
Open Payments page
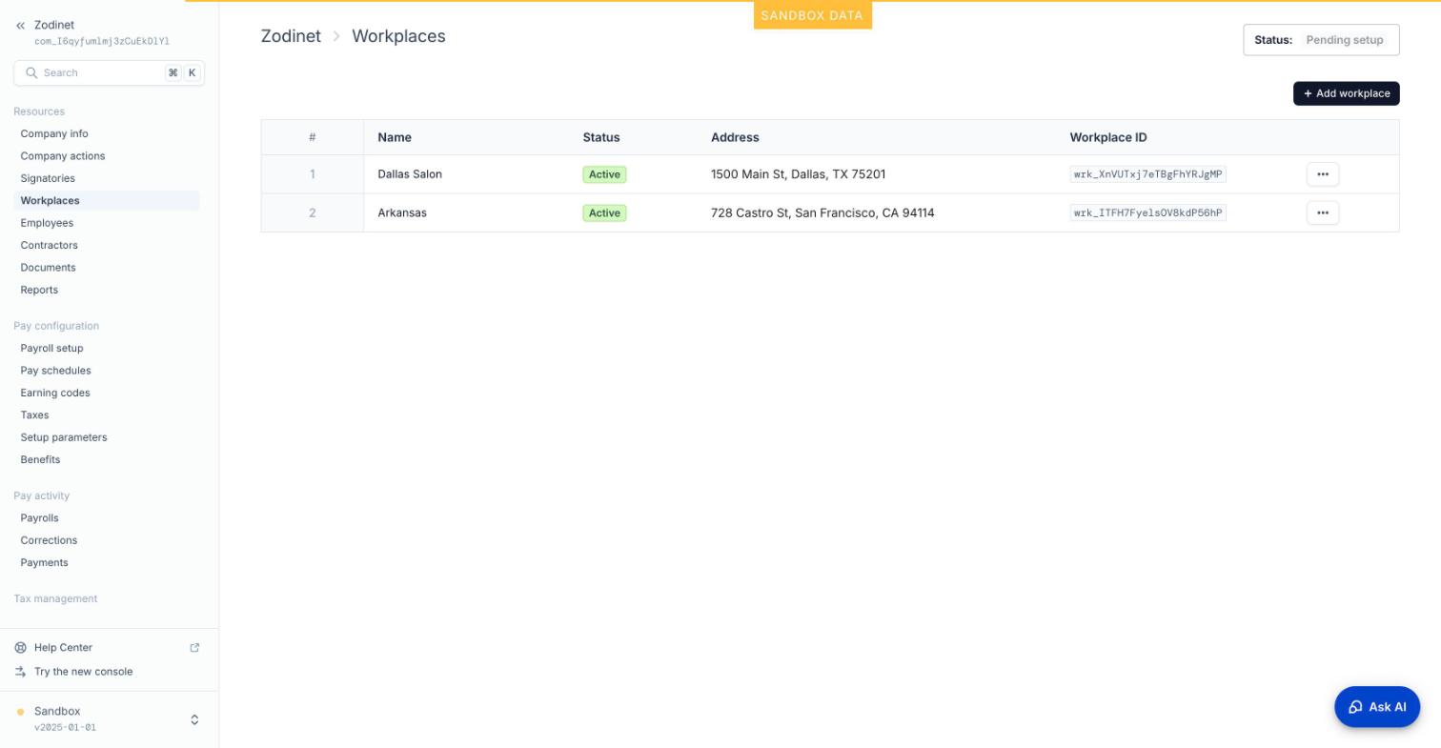(44, 563)
